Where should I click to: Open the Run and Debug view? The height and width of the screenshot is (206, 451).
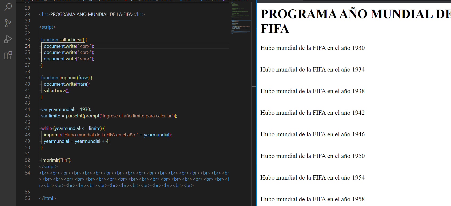click(x=8, y=39)
